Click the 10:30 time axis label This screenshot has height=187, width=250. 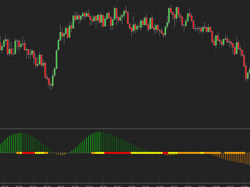[x=103, y=186]
